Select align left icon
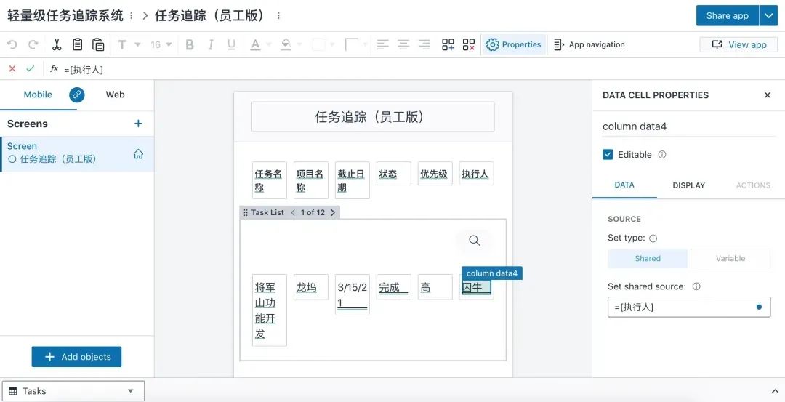 pyautogui.click(x=382, y=44)
